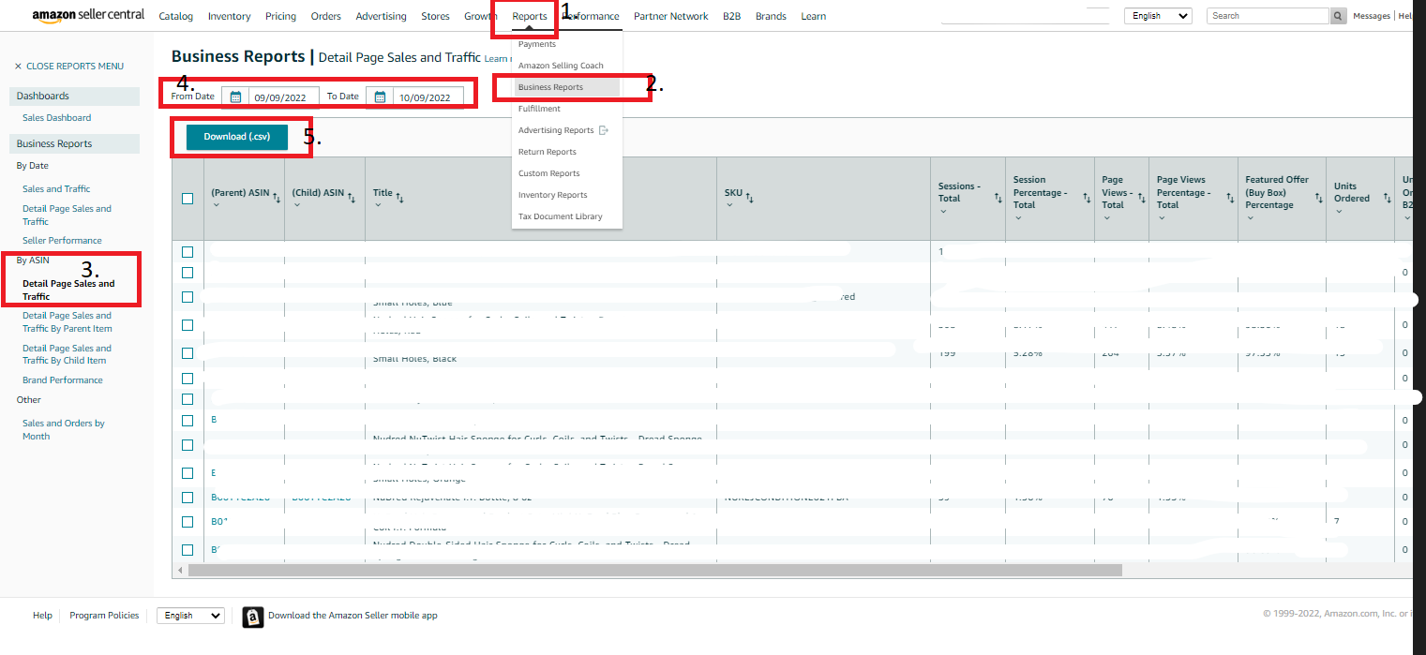Expand chevron under (Child) ASIN header
The height and width of the screenshot is (655, 1426).
tap(295, 205)
